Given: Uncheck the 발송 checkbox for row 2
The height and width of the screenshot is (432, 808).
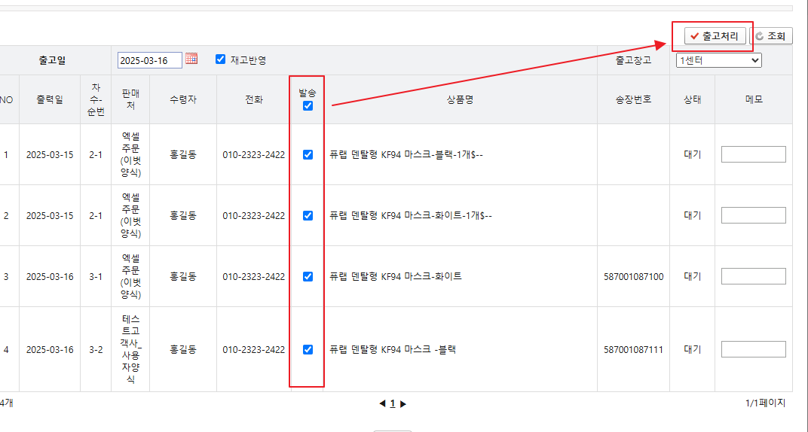Looking at the screenshot, I should pyautogui.click(x=308, y=215).
